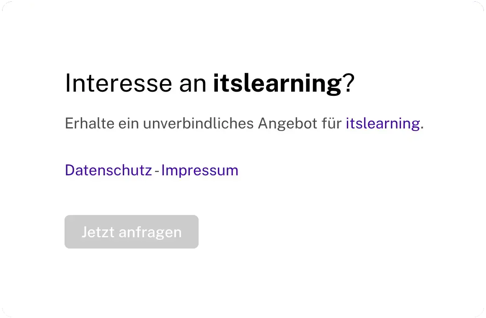Click the bold itslearning heading word
The width and height of the screenshot is (486, 318).
click(277, 83)
